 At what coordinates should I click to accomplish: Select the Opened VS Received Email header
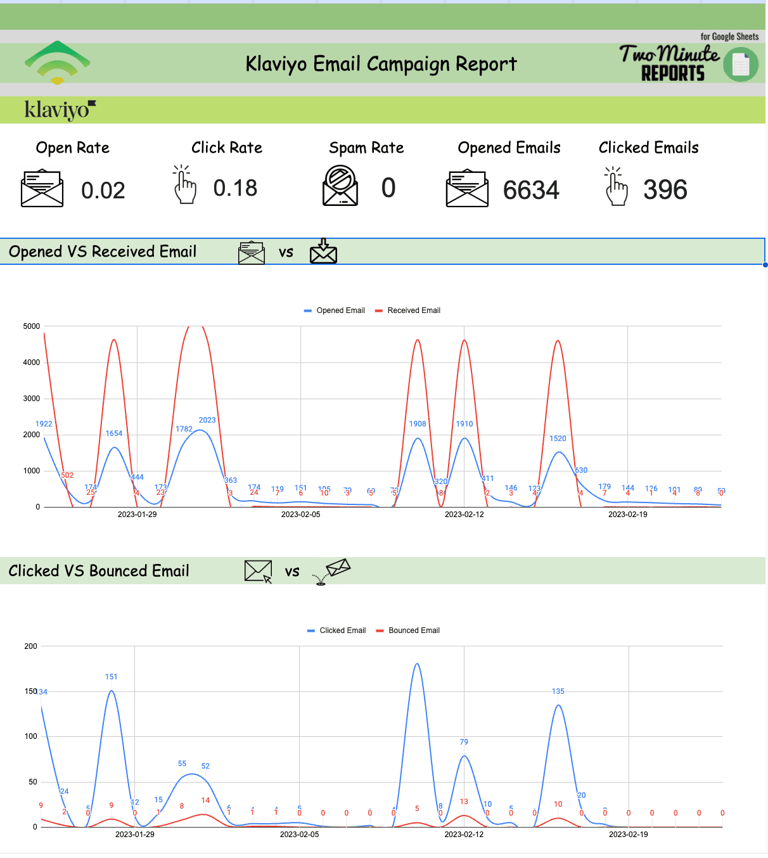[x=103, y=252]
